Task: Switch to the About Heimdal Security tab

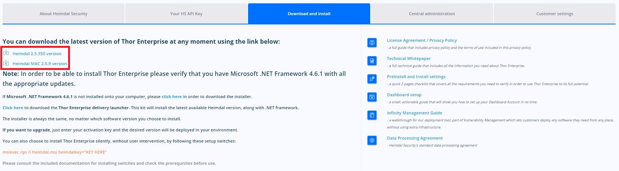Action: point(63,14)
